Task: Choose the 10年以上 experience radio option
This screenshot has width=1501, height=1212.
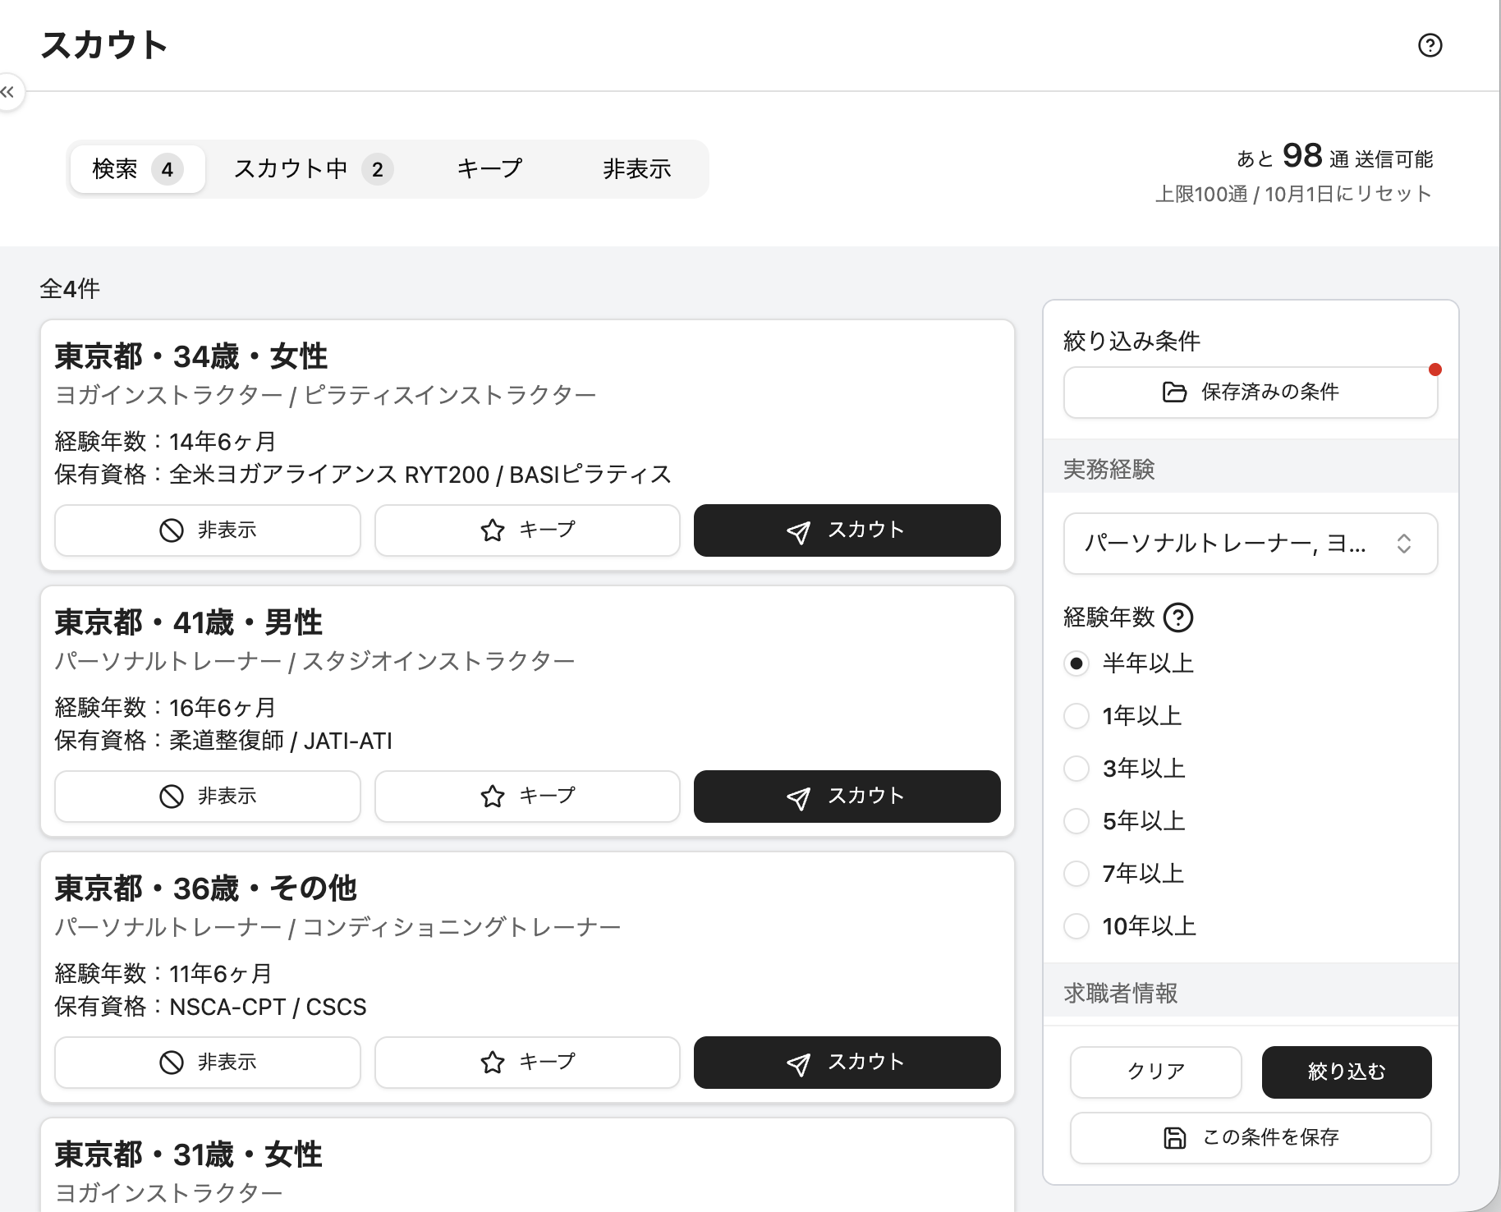Action: [1076, 926]
